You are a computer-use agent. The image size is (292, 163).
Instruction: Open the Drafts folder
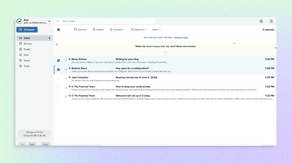click(34, 49)
